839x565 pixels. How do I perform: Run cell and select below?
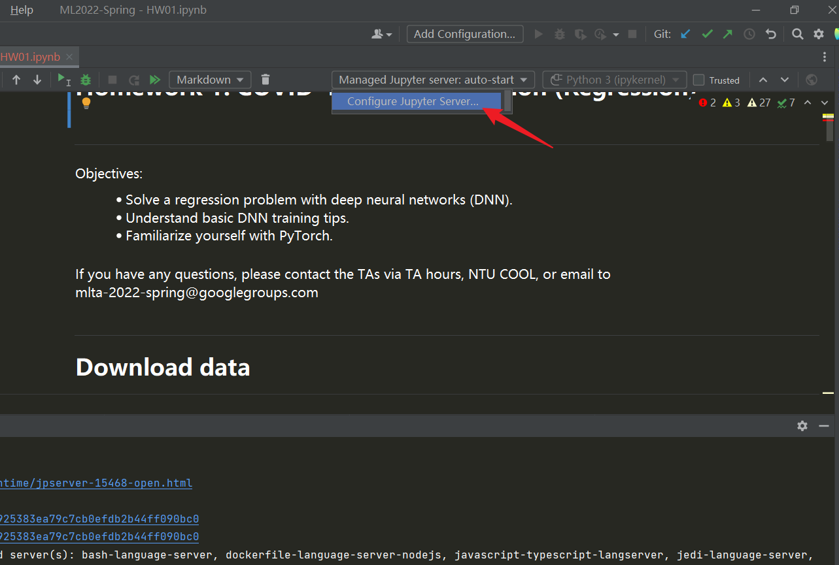[63, 80]
